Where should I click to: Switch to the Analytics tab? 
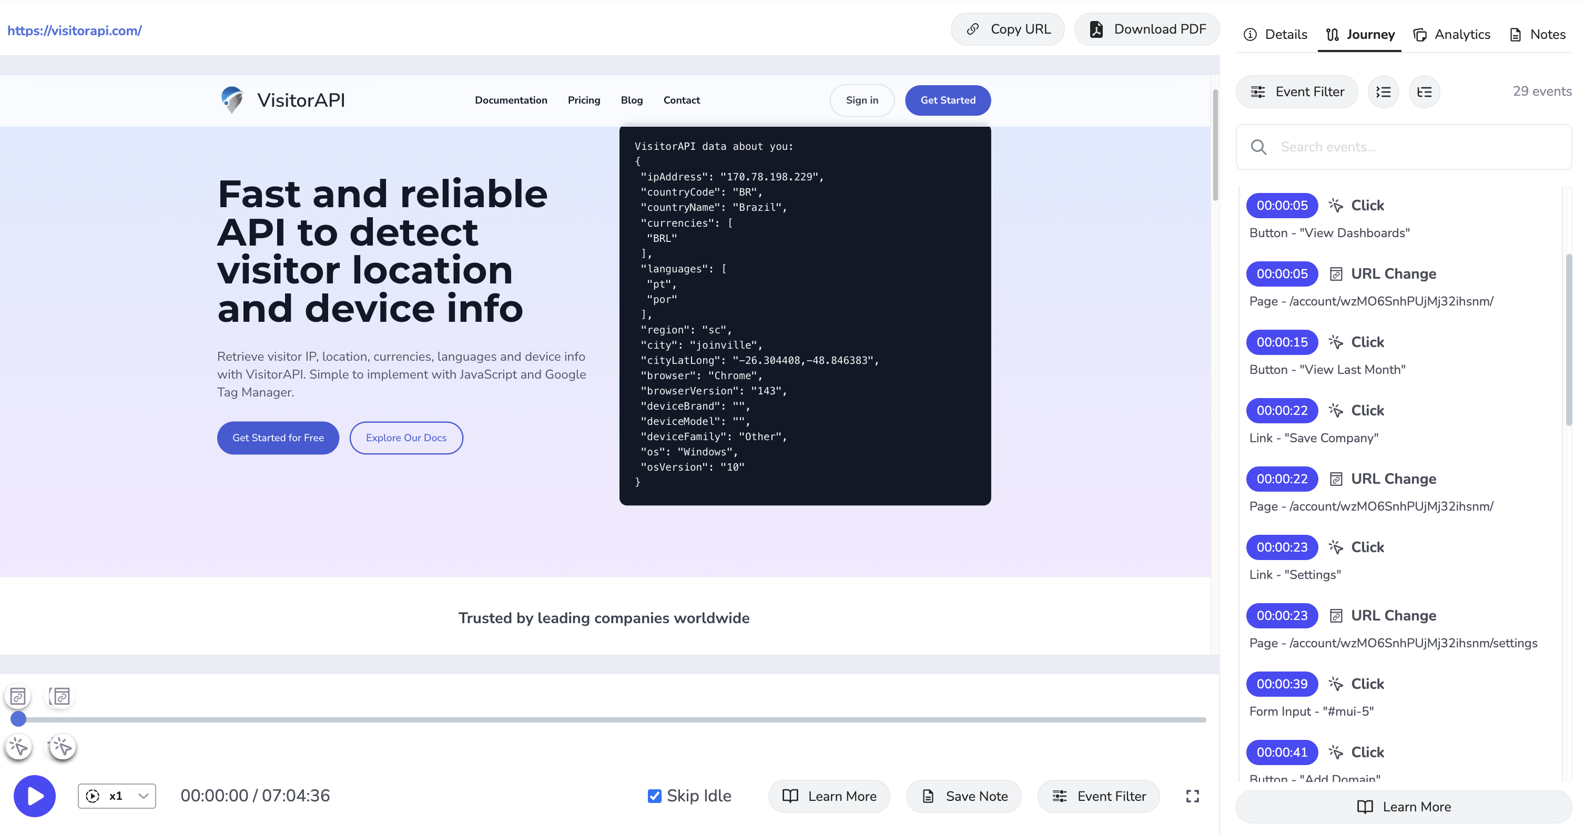(x=1451, y=34)
